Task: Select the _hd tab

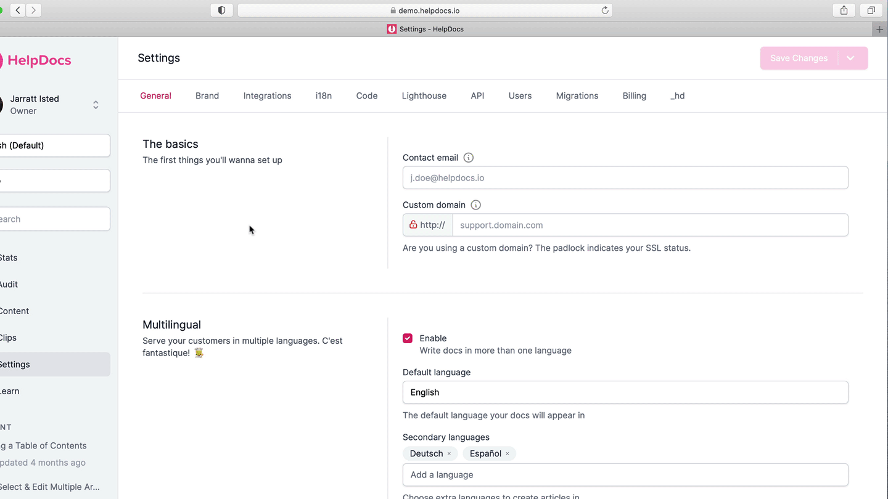Action: click(678, 96)
